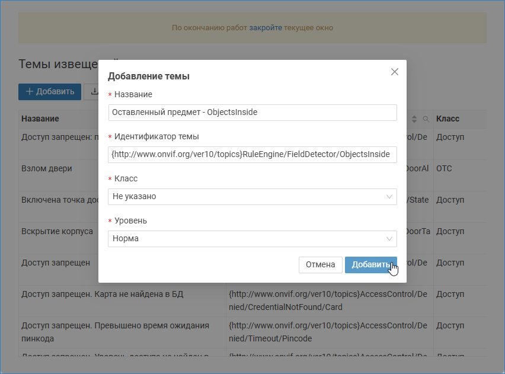Click the Название column header

coord(40,119)
